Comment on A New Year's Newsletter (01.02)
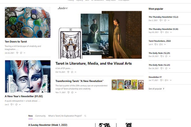This screenshot has width=191, height=127. pyautogui.click(x=17, y=104)
